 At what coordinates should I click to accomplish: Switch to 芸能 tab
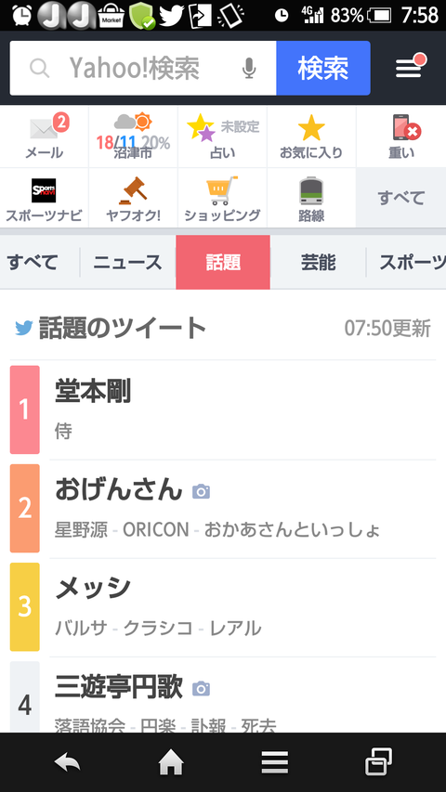[318, 262]
